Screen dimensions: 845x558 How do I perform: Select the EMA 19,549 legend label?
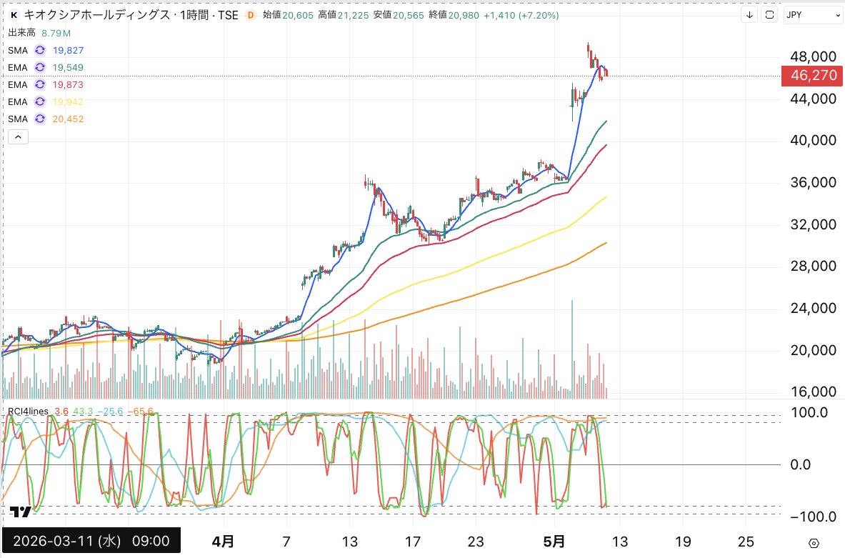pyautogui.click(x=18, y=67)
